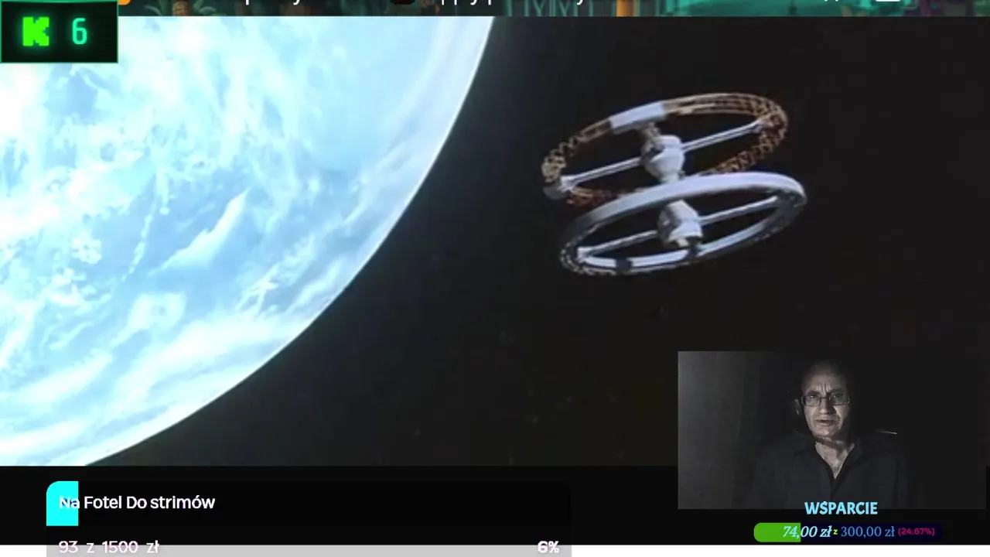This screenshot has width=990, height=557.
Task: Click the "Na Fotel Do strimów" goal title
Action: pyautogui.click(x=137, y=503)
